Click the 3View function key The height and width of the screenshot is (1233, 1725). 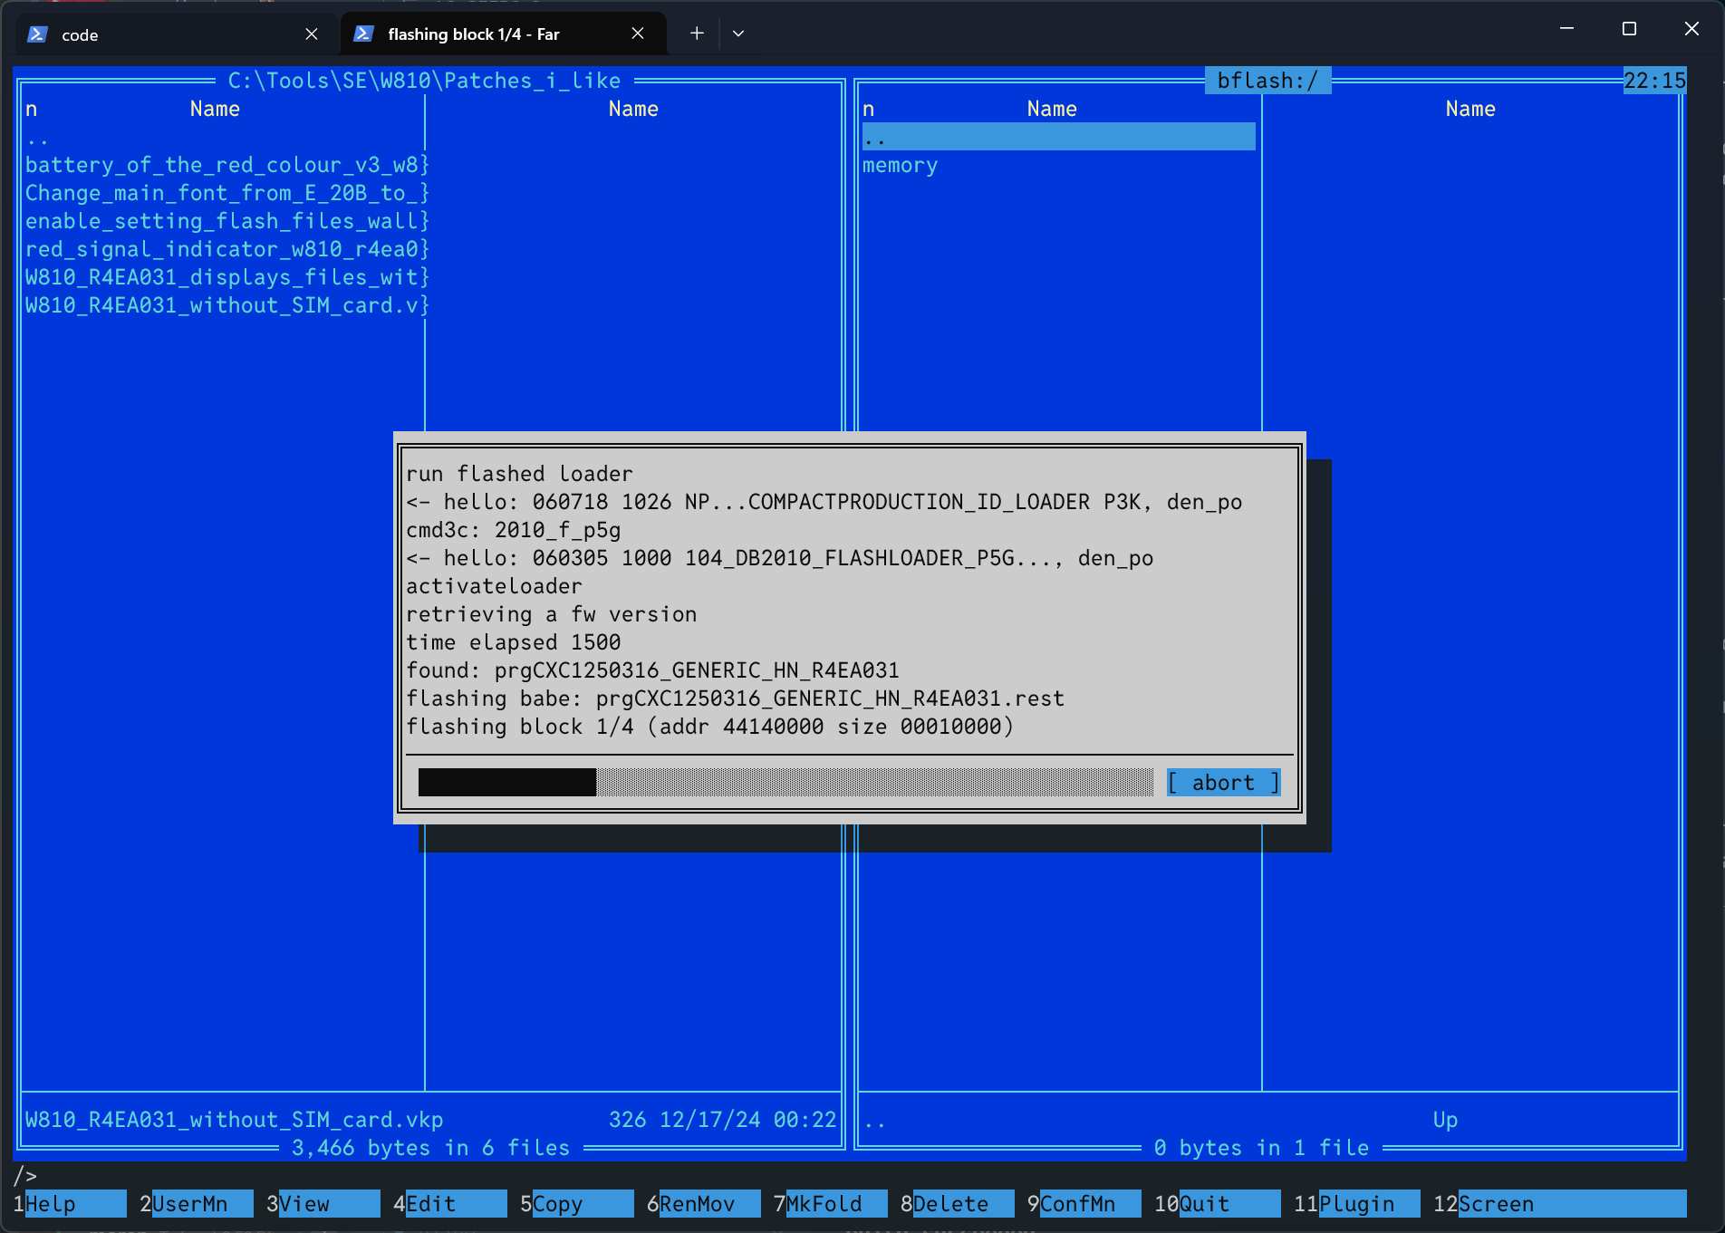pos(323,1204)
